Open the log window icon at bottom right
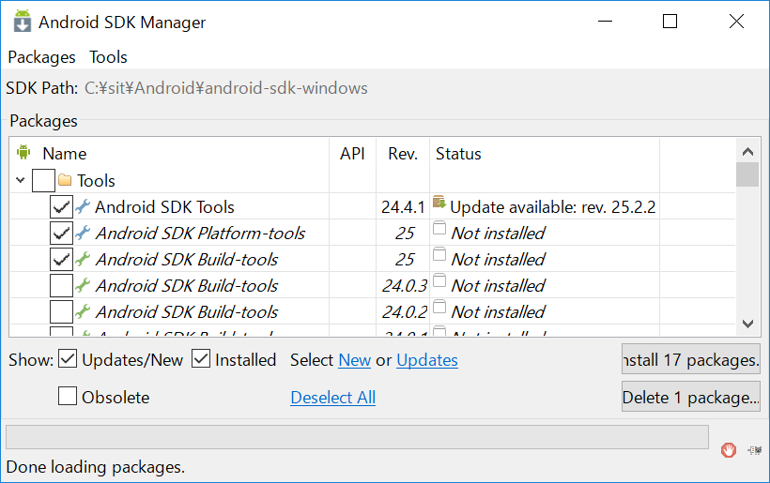This screenshot has height=483, width=770. click(754, 449)
